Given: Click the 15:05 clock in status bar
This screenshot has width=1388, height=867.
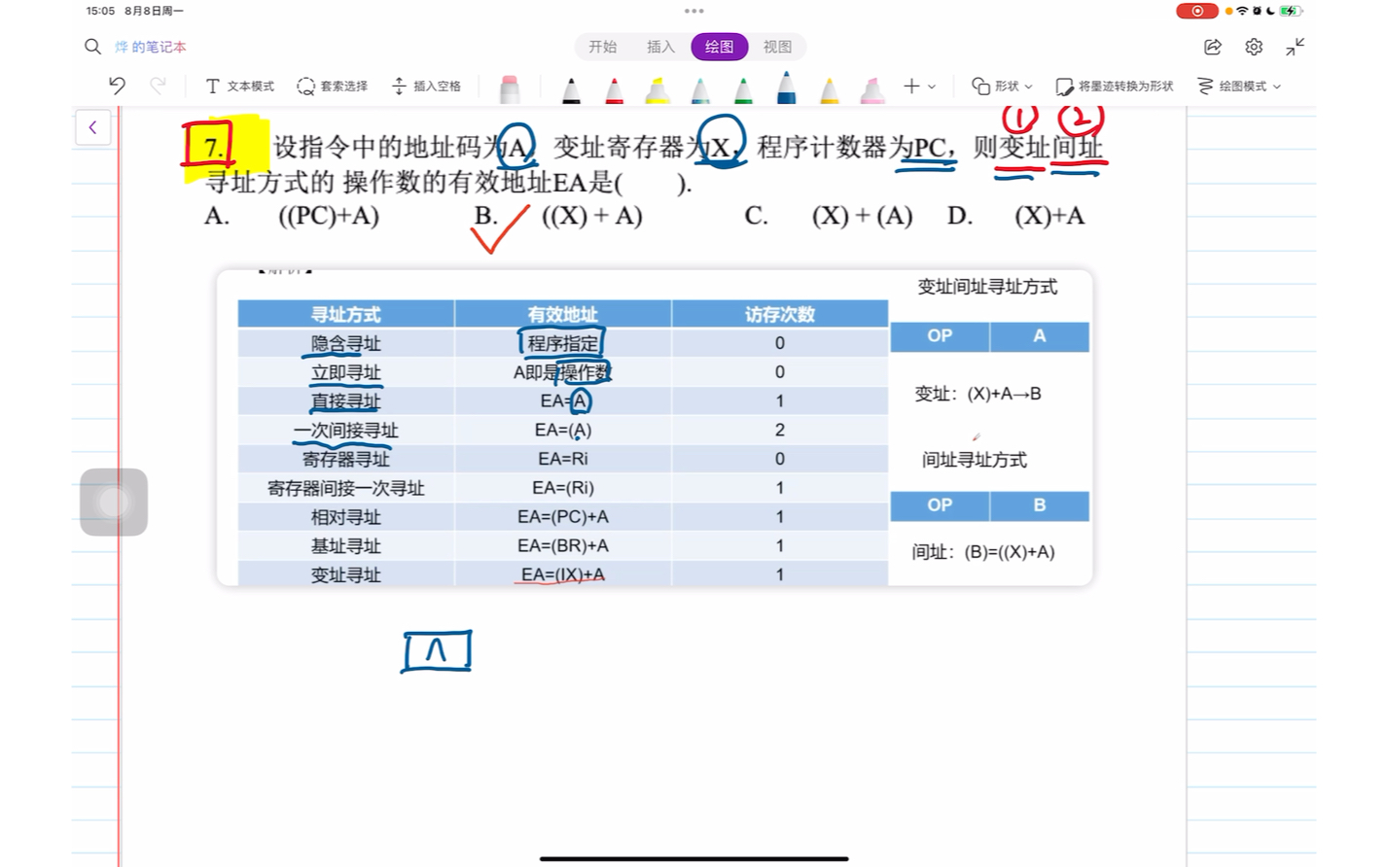Looking at the screenshot, I should click(100, 11).
